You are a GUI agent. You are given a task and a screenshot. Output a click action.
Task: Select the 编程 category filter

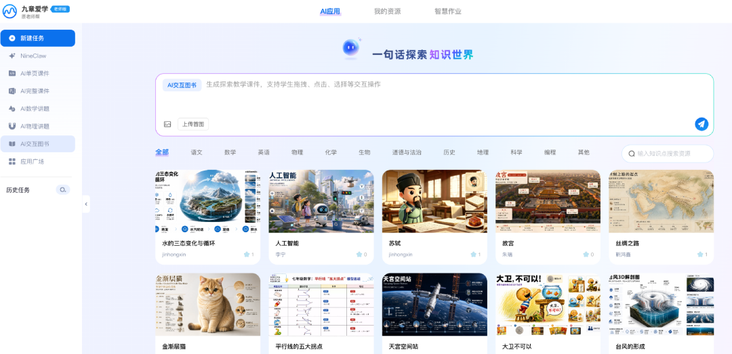[550, 152]
